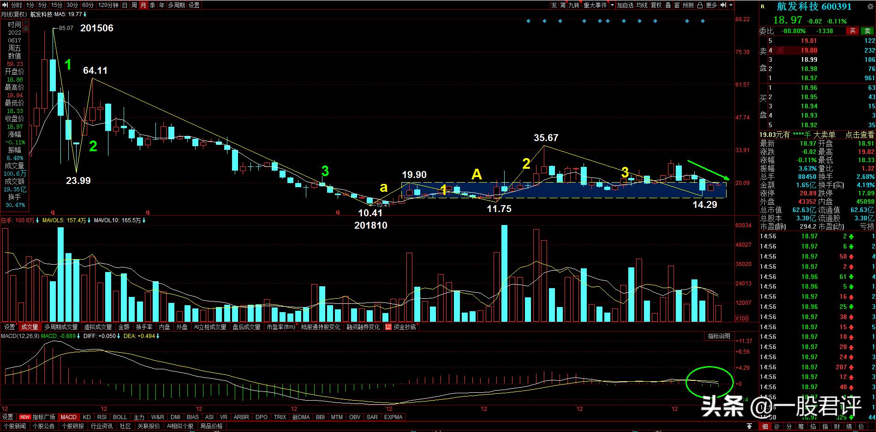Click the R badge beside stock name

click(763, 6)
